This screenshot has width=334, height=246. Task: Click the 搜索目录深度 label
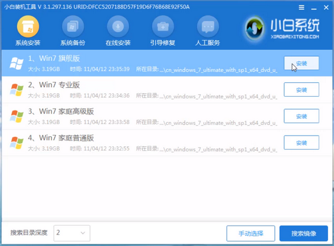pos(29,233)
